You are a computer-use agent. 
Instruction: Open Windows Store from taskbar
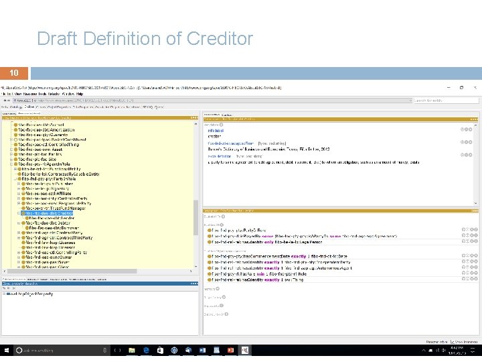coord(160,351)
